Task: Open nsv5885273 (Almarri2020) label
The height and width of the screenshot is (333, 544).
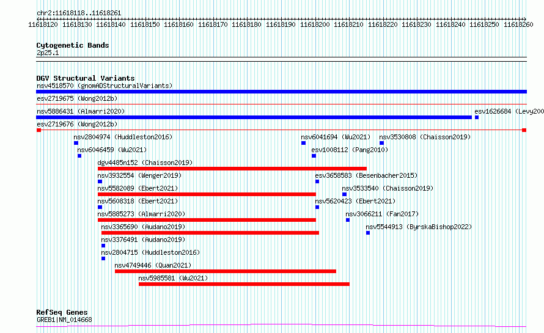Action: pos(141,214)
